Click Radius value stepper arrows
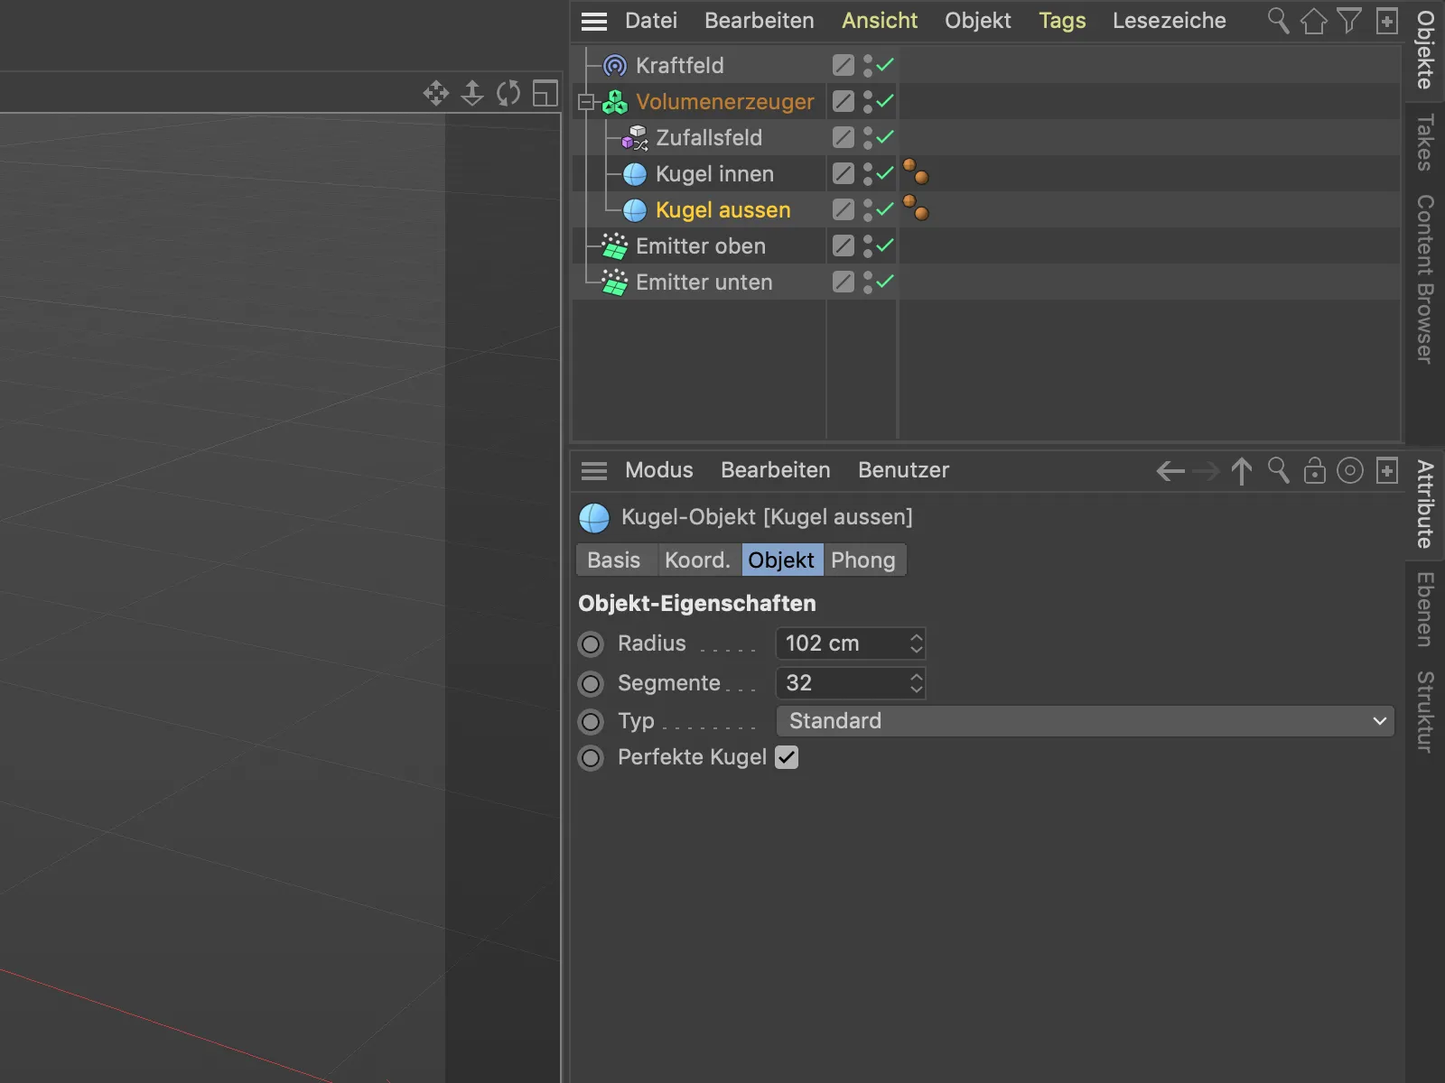The image size is (1445, 1083). pyautogui.click(x=917, y=643)
